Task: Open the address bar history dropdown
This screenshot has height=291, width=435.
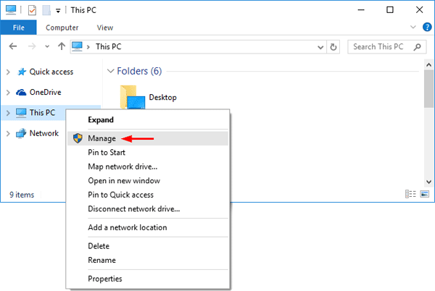Action: (320, 46)
